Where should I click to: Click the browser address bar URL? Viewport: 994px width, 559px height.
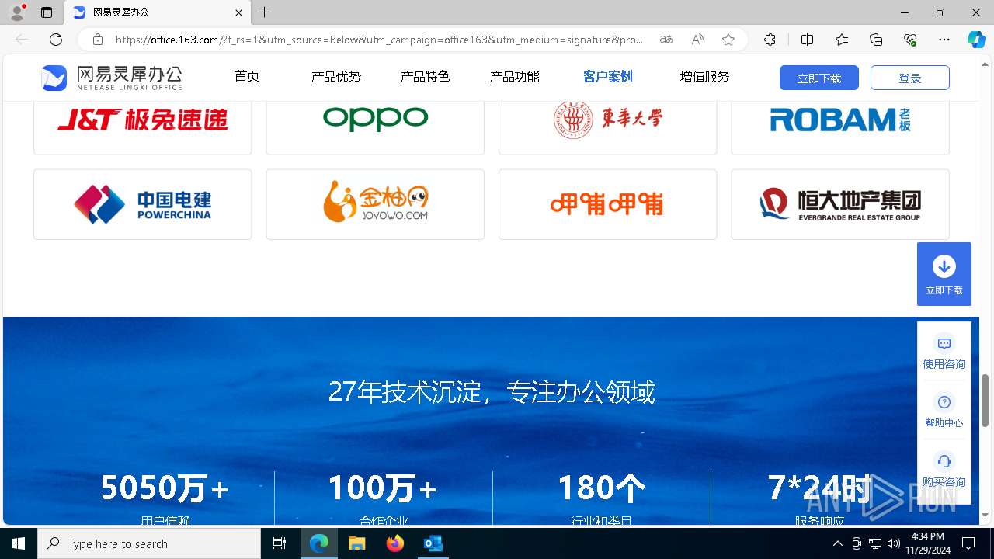pyautogui.click(x=379, y=40)
